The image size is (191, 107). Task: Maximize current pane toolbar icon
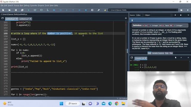point(92,10)
